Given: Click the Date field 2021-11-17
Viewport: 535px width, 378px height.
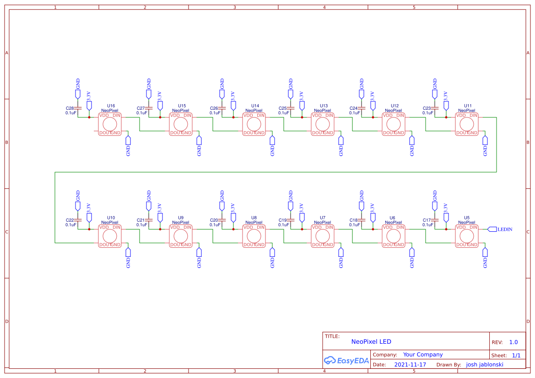Looking at the screenshot, I should pyautogui.click(x=410, y=364).
